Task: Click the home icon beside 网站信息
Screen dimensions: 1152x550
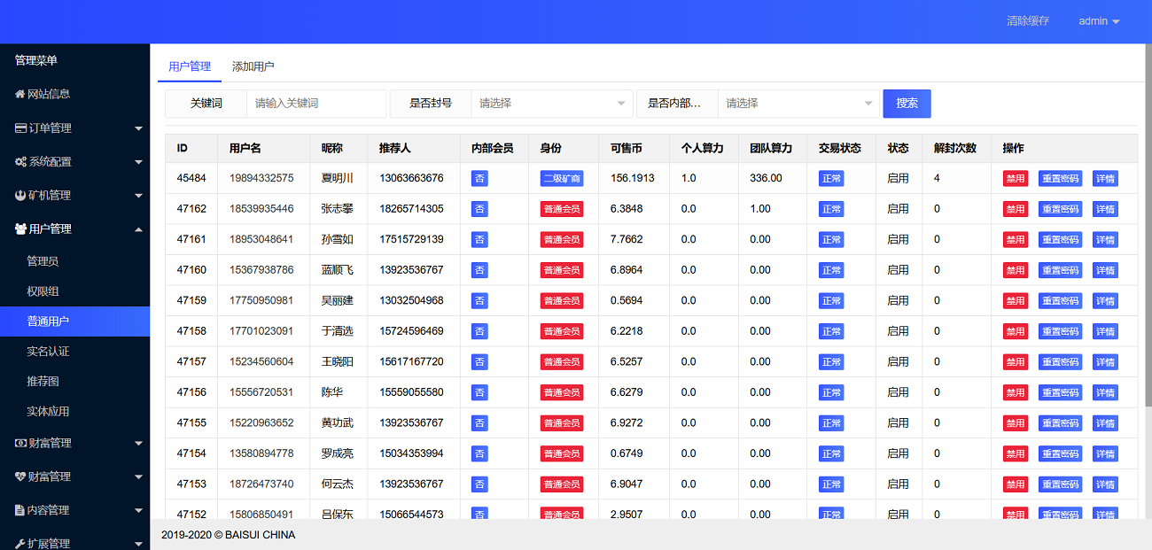Action: pos(20,94)
